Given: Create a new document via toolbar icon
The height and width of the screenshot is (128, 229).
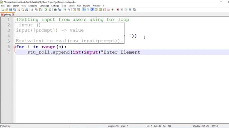Looking at the screenshot, I should [x=3, y=10].
